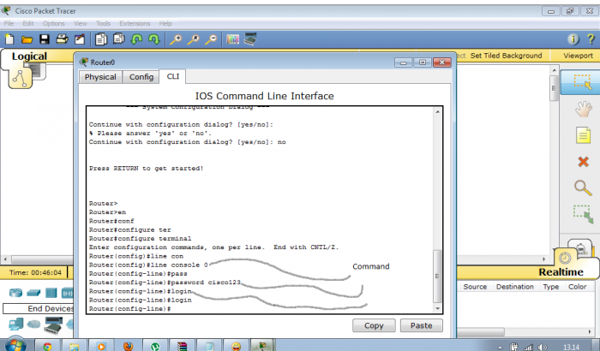Open the Edit menu
The height and width of the screenshot is (351, 600).
28,23
